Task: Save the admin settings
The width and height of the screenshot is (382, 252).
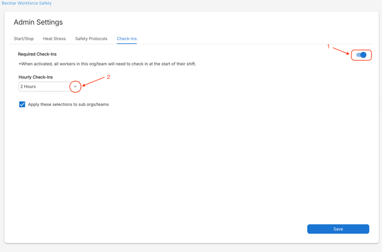Action: pos(338,229)
